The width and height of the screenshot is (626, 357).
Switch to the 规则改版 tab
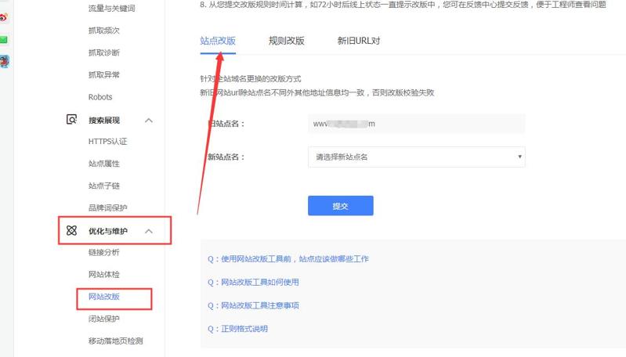pyautogui.click(x=286, y=41)
